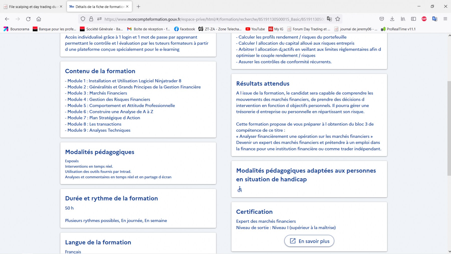Open the downloads panel
The height and width of the screenshot is (254, 451).
(392, 19)
